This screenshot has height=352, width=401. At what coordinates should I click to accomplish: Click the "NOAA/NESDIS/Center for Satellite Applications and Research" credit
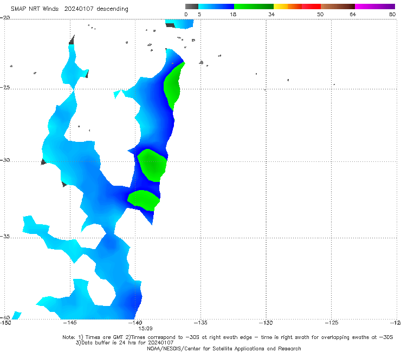click(x=224, y=349)
